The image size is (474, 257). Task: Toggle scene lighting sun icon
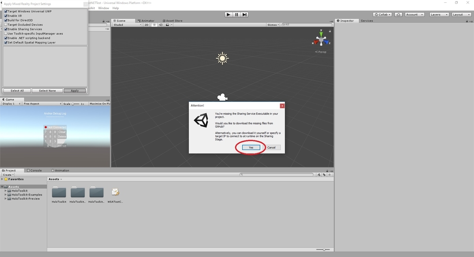click(x=154, y=25)
